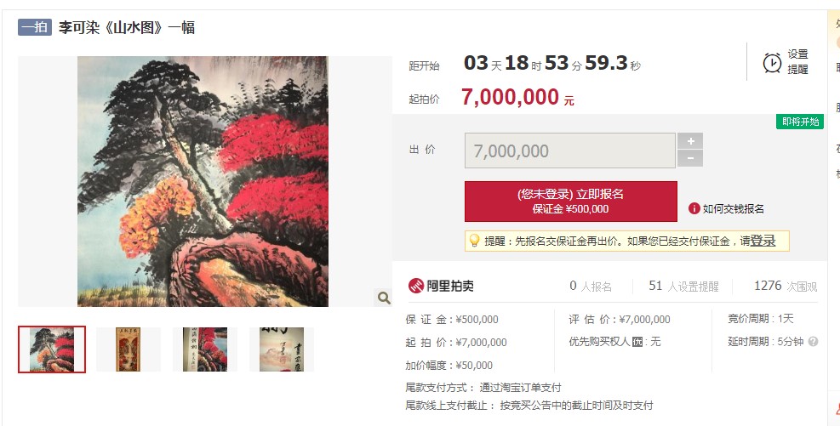Image resolution: width=840 pixels, height=426 pixels.
Task: Select the third painting detail thumbnail
Action: 204,349
